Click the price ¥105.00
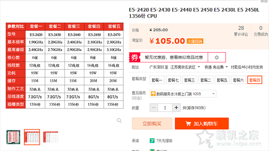Image resolution: width=269 pixels, height=151 pixels. pos(167,41)
